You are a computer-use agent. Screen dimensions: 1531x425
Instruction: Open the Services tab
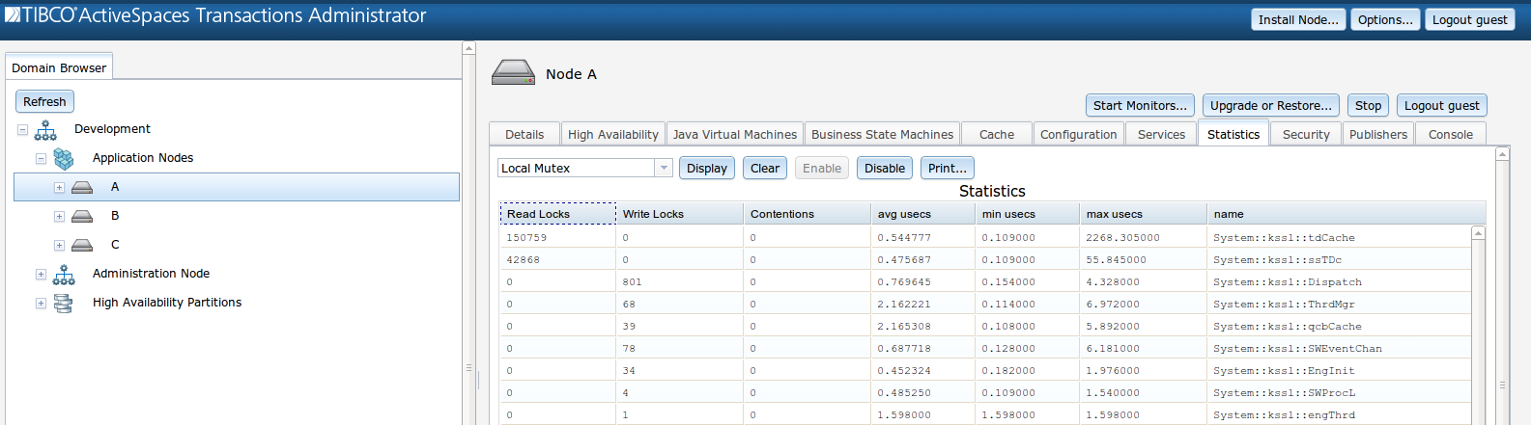click(1161, 134)
